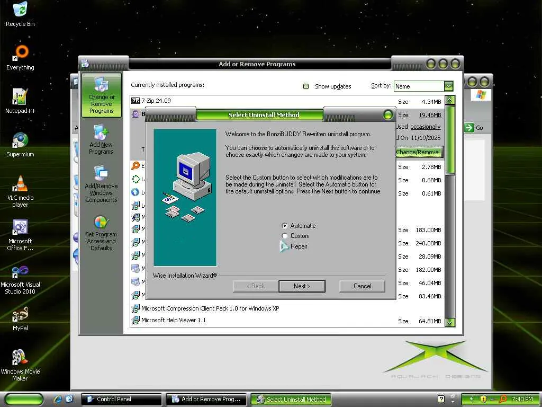Click the Microsoft Help Viewer 1.1 icon
This screenshot has width=542, height=407.
coord(135,321)
